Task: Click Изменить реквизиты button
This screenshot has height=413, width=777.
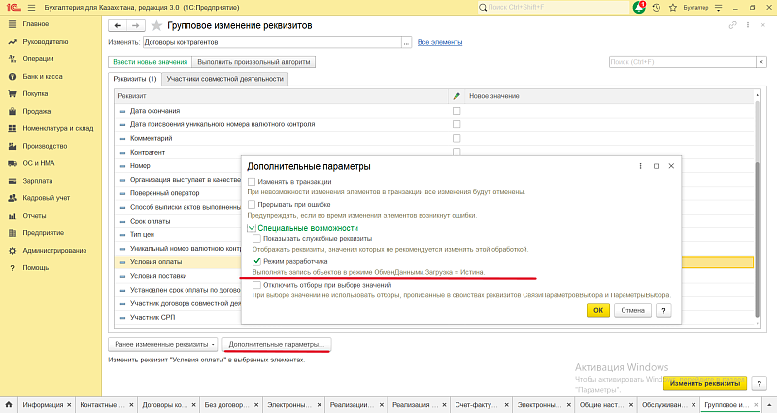Action: [x=705, y=383]
